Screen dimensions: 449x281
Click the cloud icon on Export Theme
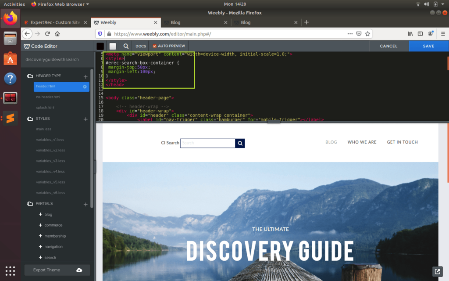(x=78, y=270)
